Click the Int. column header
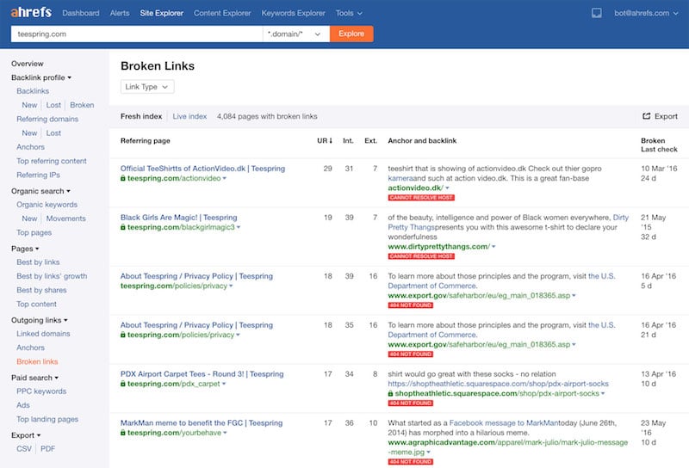Viewport: 689px width, 468px height. click(348, 140)
